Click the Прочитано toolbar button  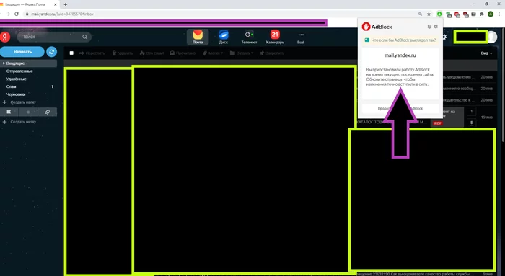[183, 53]
